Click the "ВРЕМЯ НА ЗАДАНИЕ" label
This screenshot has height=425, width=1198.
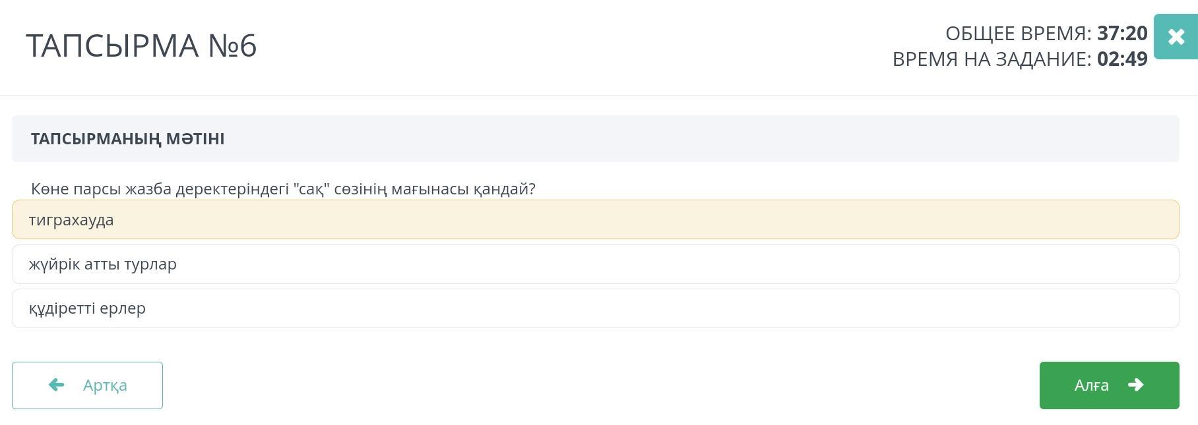tap(992, 59)
